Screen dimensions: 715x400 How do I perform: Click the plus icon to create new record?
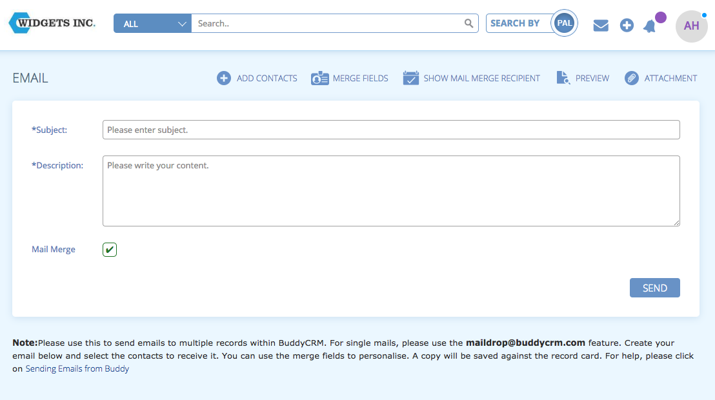[x=627, y=25]
